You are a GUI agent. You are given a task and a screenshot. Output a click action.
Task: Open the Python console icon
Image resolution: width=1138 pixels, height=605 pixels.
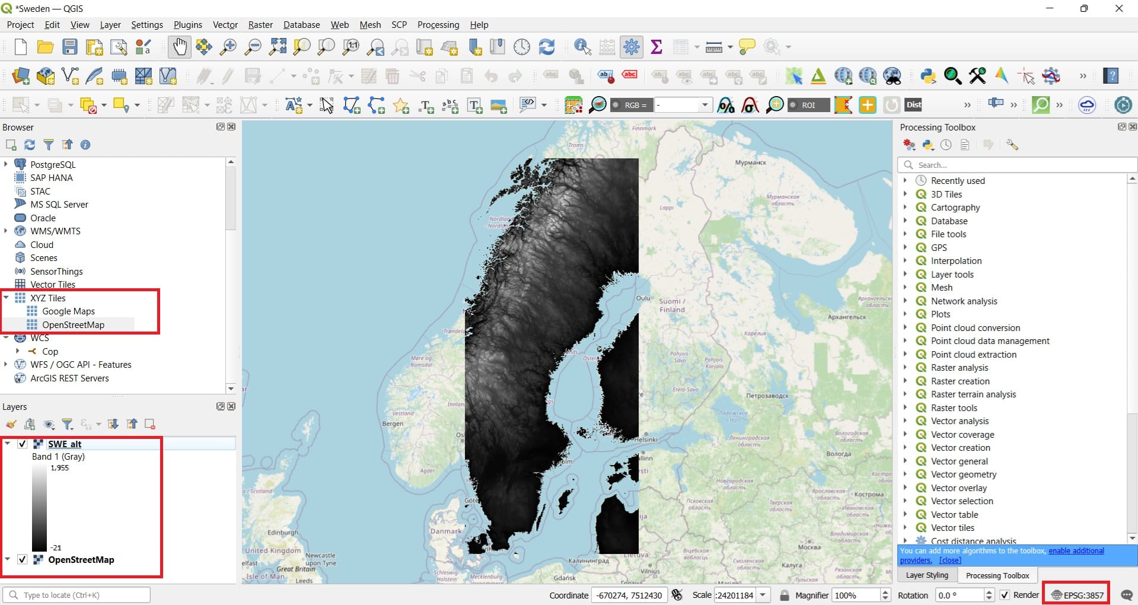pos(928,76)
